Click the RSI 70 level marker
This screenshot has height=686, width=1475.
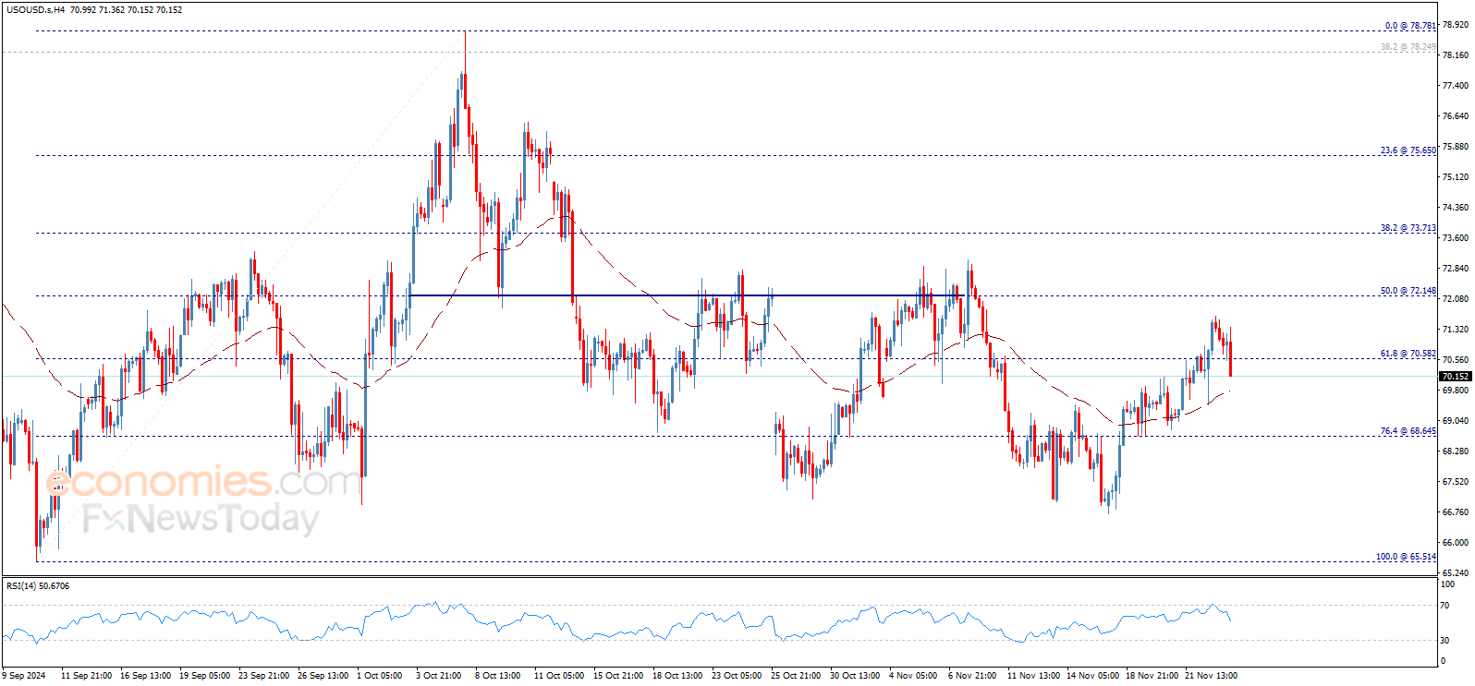point(1445,606)
